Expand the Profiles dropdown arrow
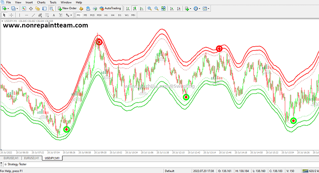The height and width of the screenshot is (173, 319). click(17, 9)
